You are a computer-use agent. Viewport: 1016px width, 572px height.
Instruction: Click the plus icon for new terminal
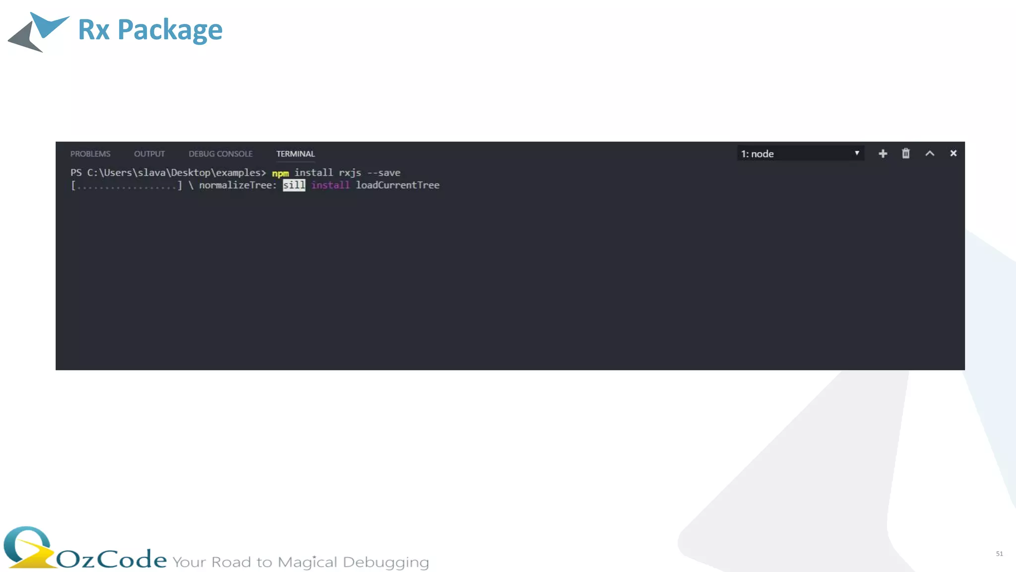point(883,154)
